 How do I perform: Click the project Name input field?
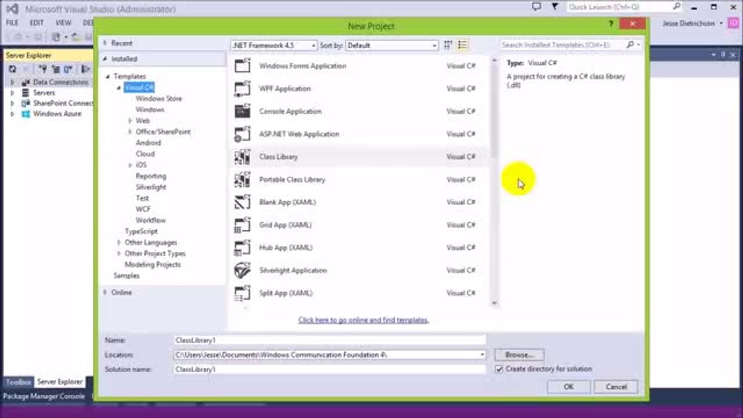click(330, 340)
